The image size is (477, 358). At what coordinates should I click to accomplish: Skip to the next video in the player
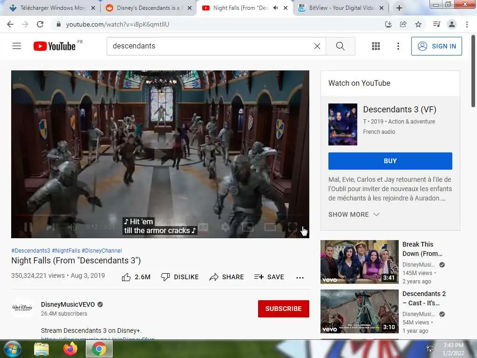50,227
